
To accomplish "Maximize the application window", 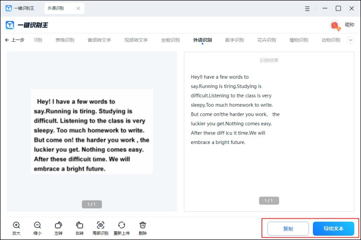I will coord(338,9).
